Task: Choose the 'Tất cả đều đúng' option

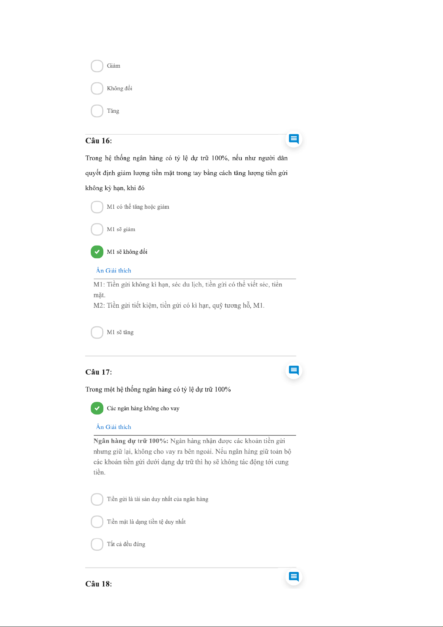Action: tap(97, 544)
